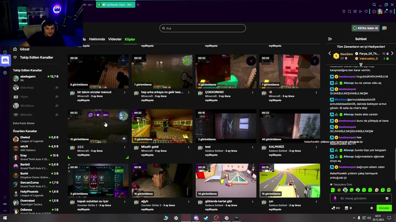Collapse chat with the Sohbet arrow icon
This screenshot has height=222, width=396.
tap(330, 39)
